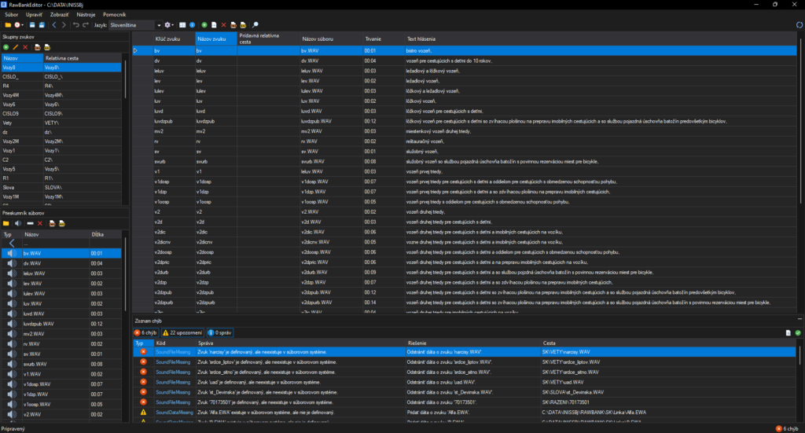The image size is (805, 433).
Task: Open folder icon in main toolbar
Action: [x=8, y=24]
